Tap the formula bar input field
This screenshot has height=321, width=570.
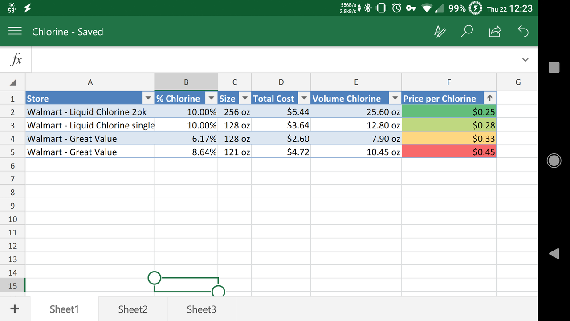(274, 59)
